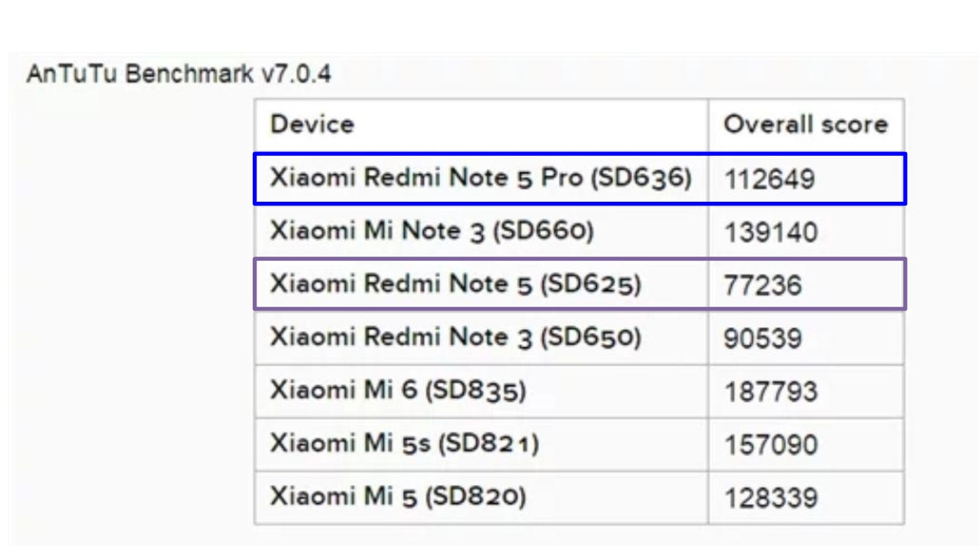This screenshot has width=980, height=546.
Task: Select the score 187793
Action: [x=771, y=392]
